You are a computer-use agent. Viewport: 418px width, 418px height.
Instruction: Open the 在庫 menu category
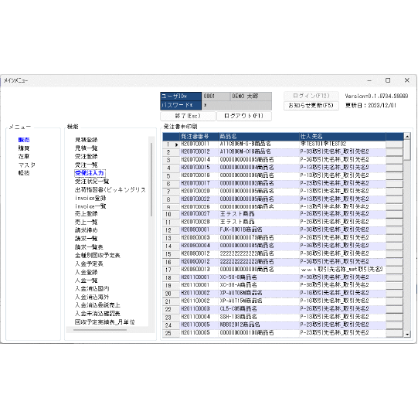24,157
